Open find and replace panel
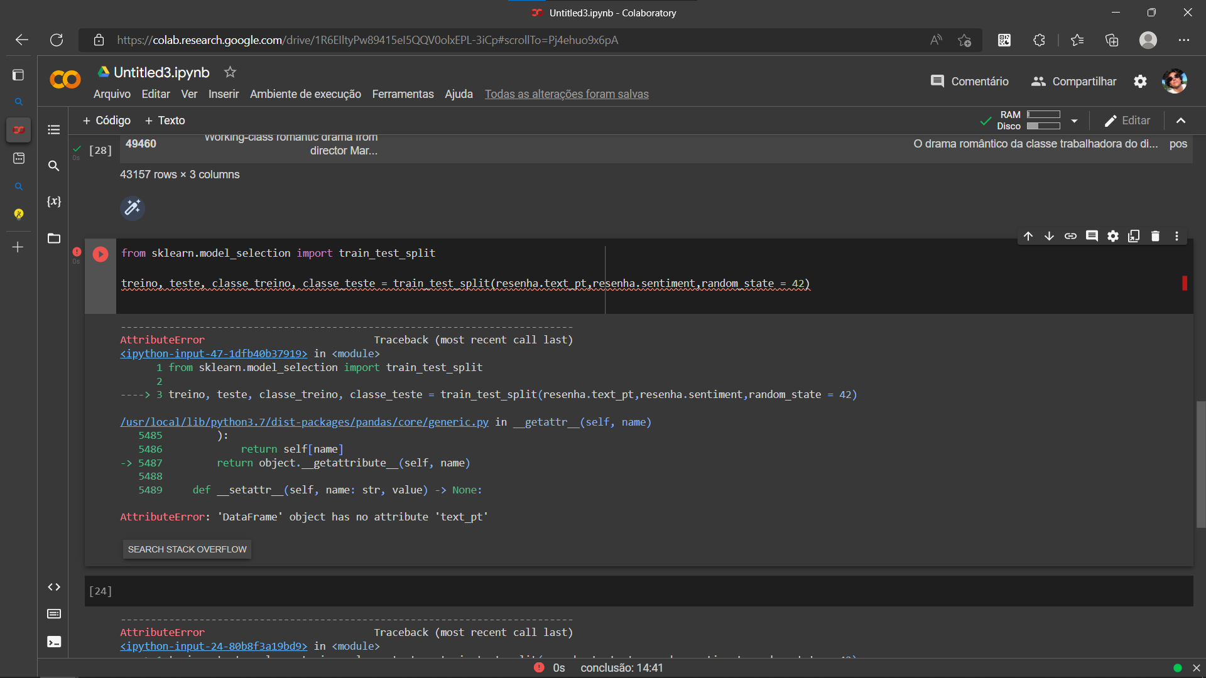The image size is (1206, 678). pyautogui.click(x=54, y=166)
